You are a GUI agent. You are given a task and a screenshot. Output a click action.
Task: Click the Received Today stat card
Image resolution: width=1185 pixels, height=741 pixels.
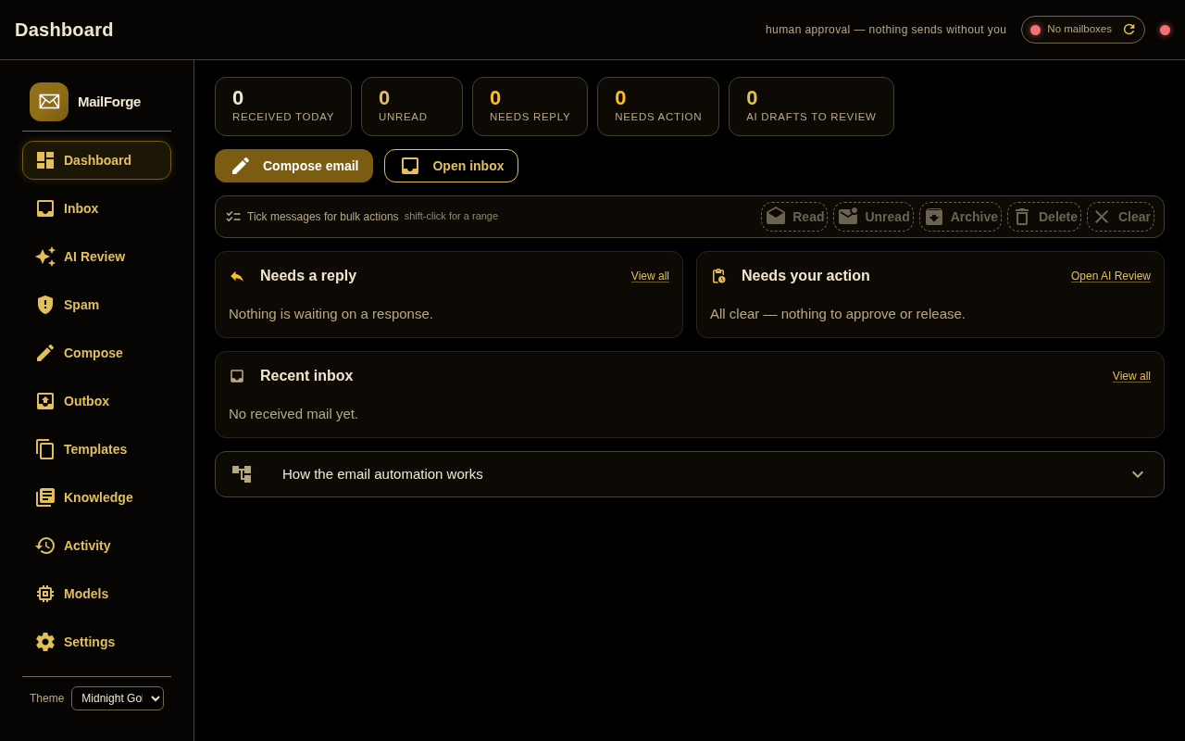coord(283,107)
